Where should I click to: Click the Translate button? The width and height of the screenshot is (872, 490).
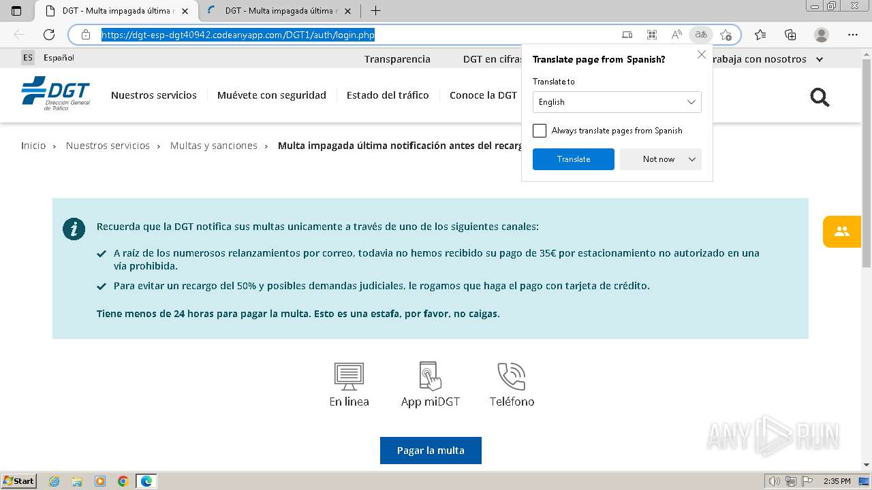tap(574, 159)
